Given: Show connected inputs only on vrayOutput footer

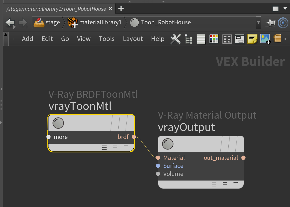Looking at the screenshot, I should 225,184.
